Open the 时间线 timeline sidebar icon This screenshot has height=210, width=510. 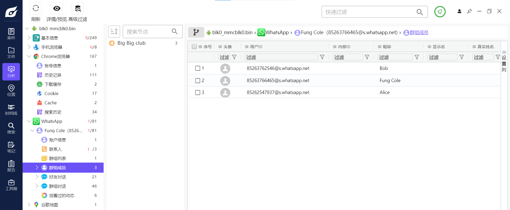pyautogui.click(x=11, y=109)
